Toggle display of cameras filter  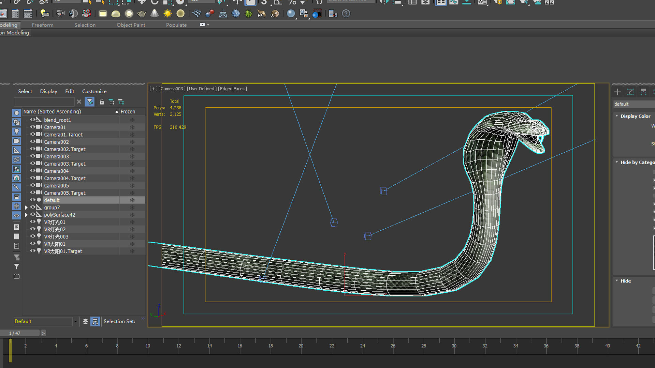[x=16, y=141]
